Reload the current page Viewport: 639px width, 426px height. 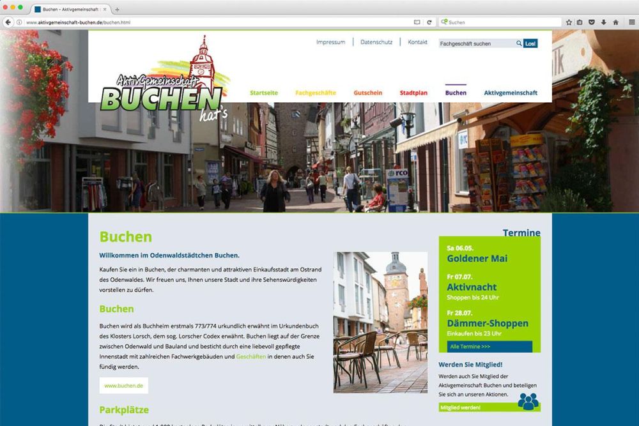(429, 22)
